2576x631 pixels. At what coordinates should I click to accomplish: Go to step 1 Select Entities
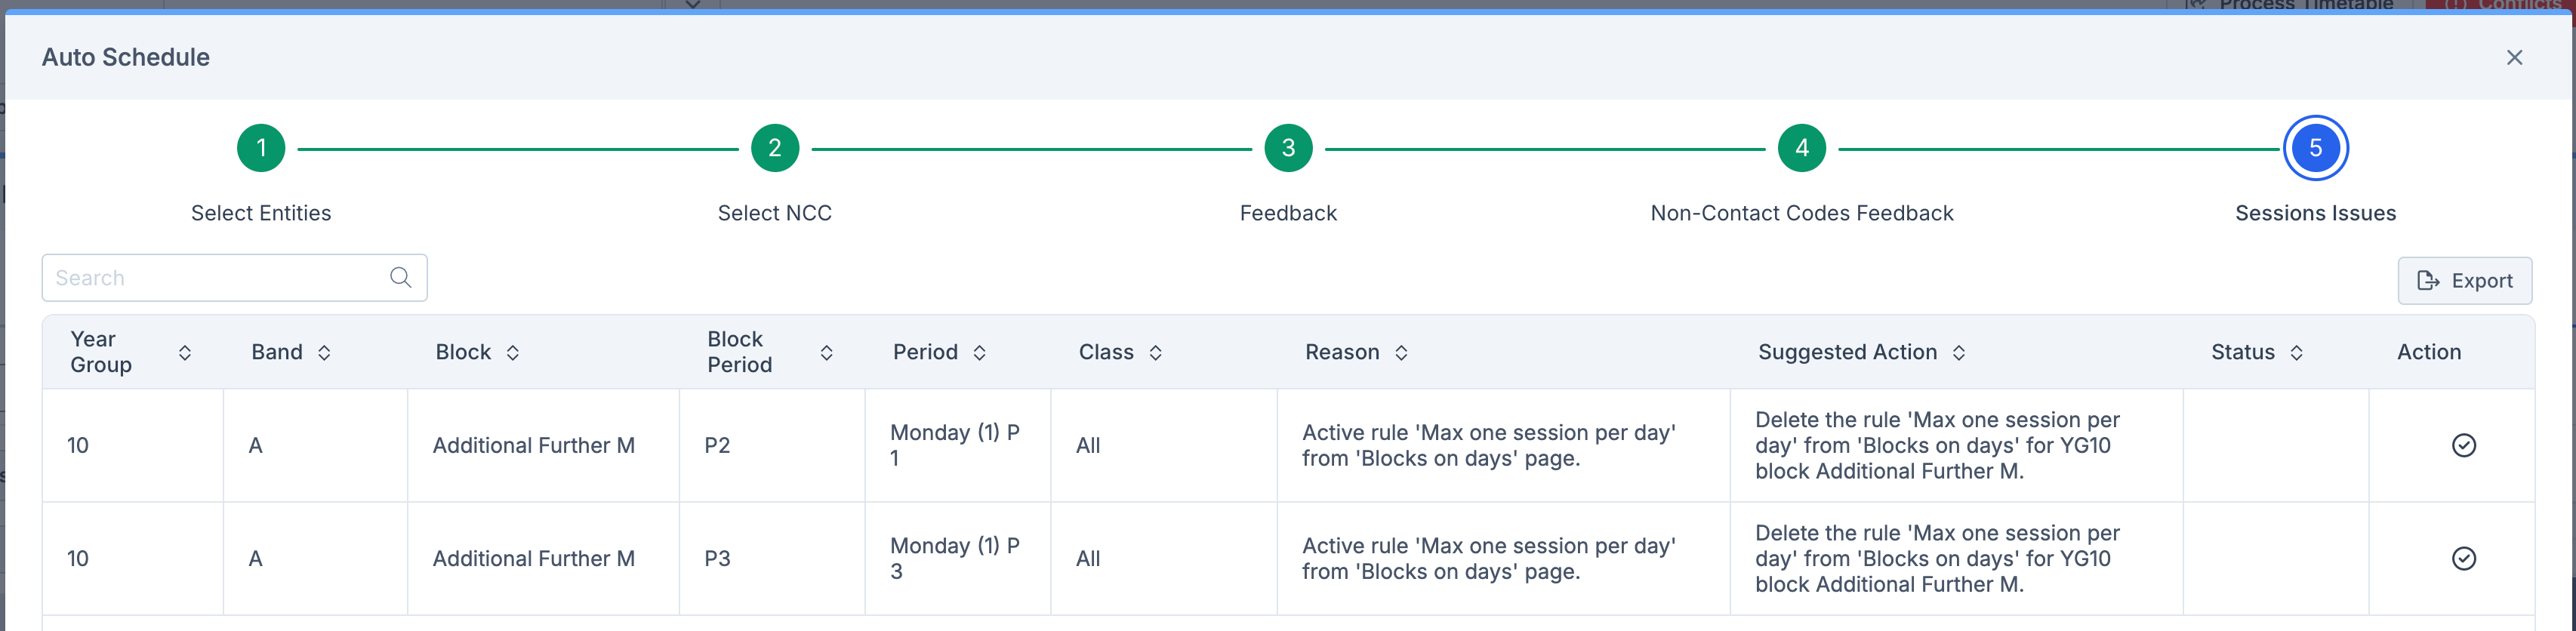(x=261, y=149)
